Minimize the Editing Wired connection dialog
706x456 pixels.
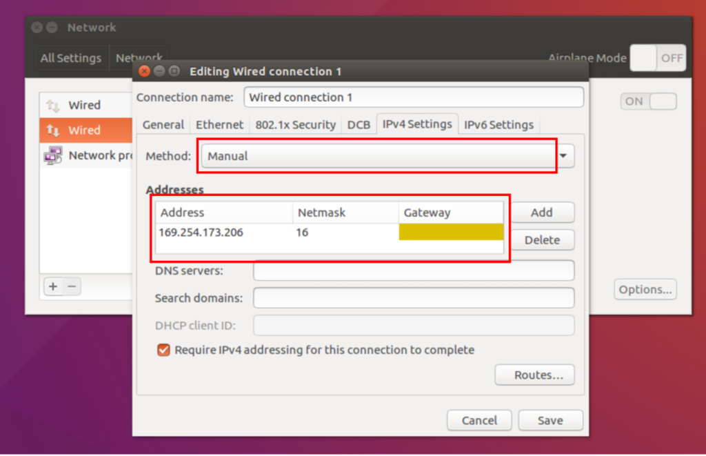click(x=159, y=71)
